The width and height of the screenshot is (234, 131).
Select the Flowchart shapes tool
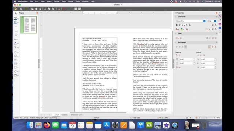point(15,64)
